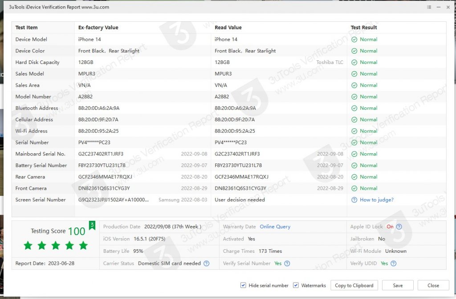Click the green 3uTools badge beside score

(92, 225)
